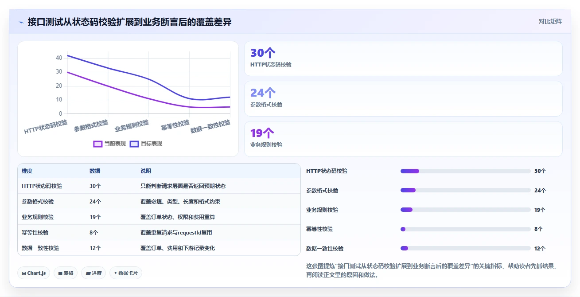Click table value 30个
Viewport: 580px width, 297px height.
point(95,186)
